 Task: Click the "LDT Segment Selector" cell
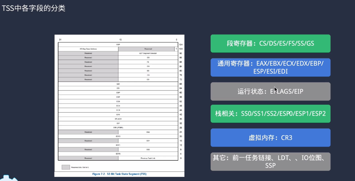tap(148, 53)
